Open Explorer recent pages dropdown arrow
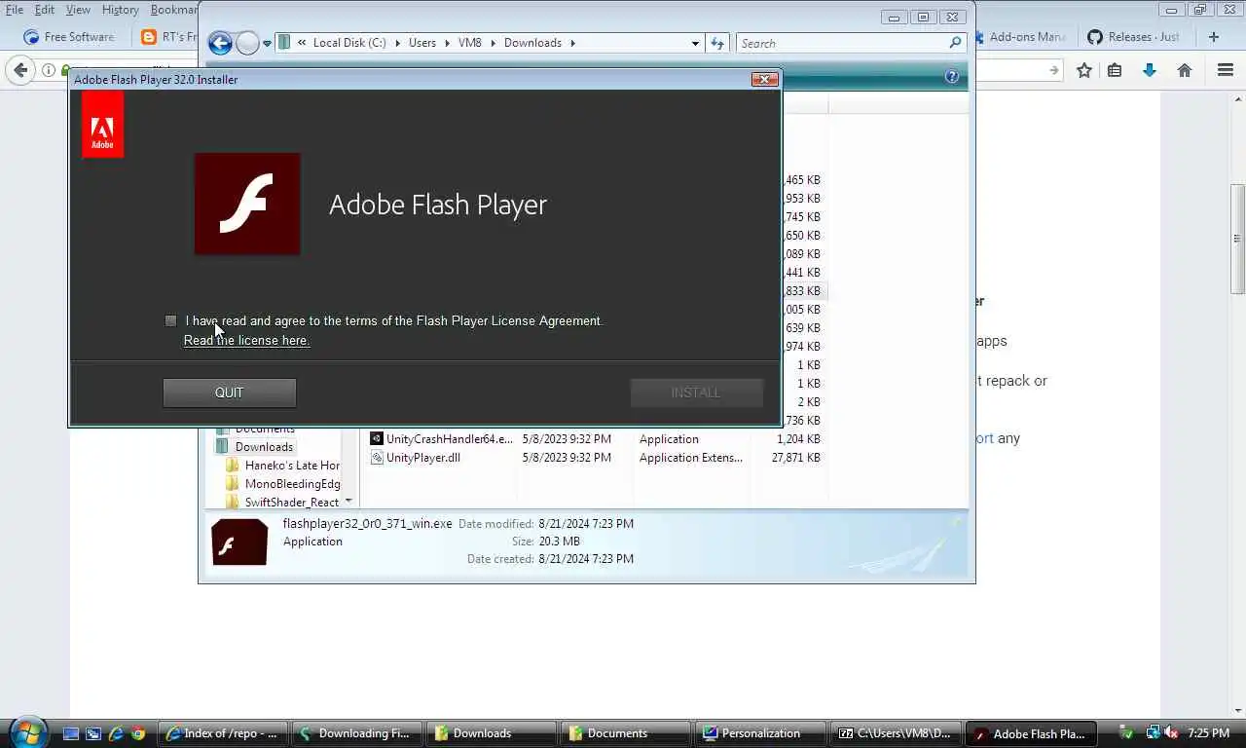1246x748 pixels. tap(267, 44)
